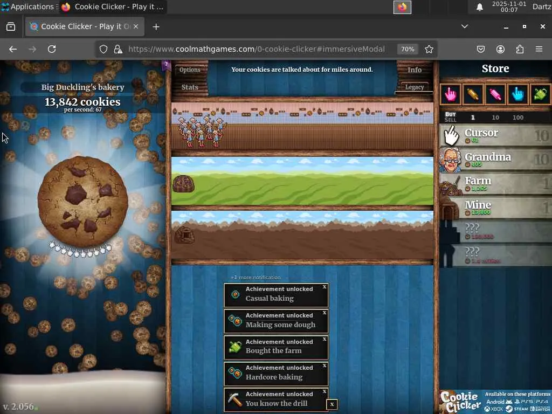Purchase a Farm building
The width and height of the screenshot is (552, 414).
coord(496,183)
